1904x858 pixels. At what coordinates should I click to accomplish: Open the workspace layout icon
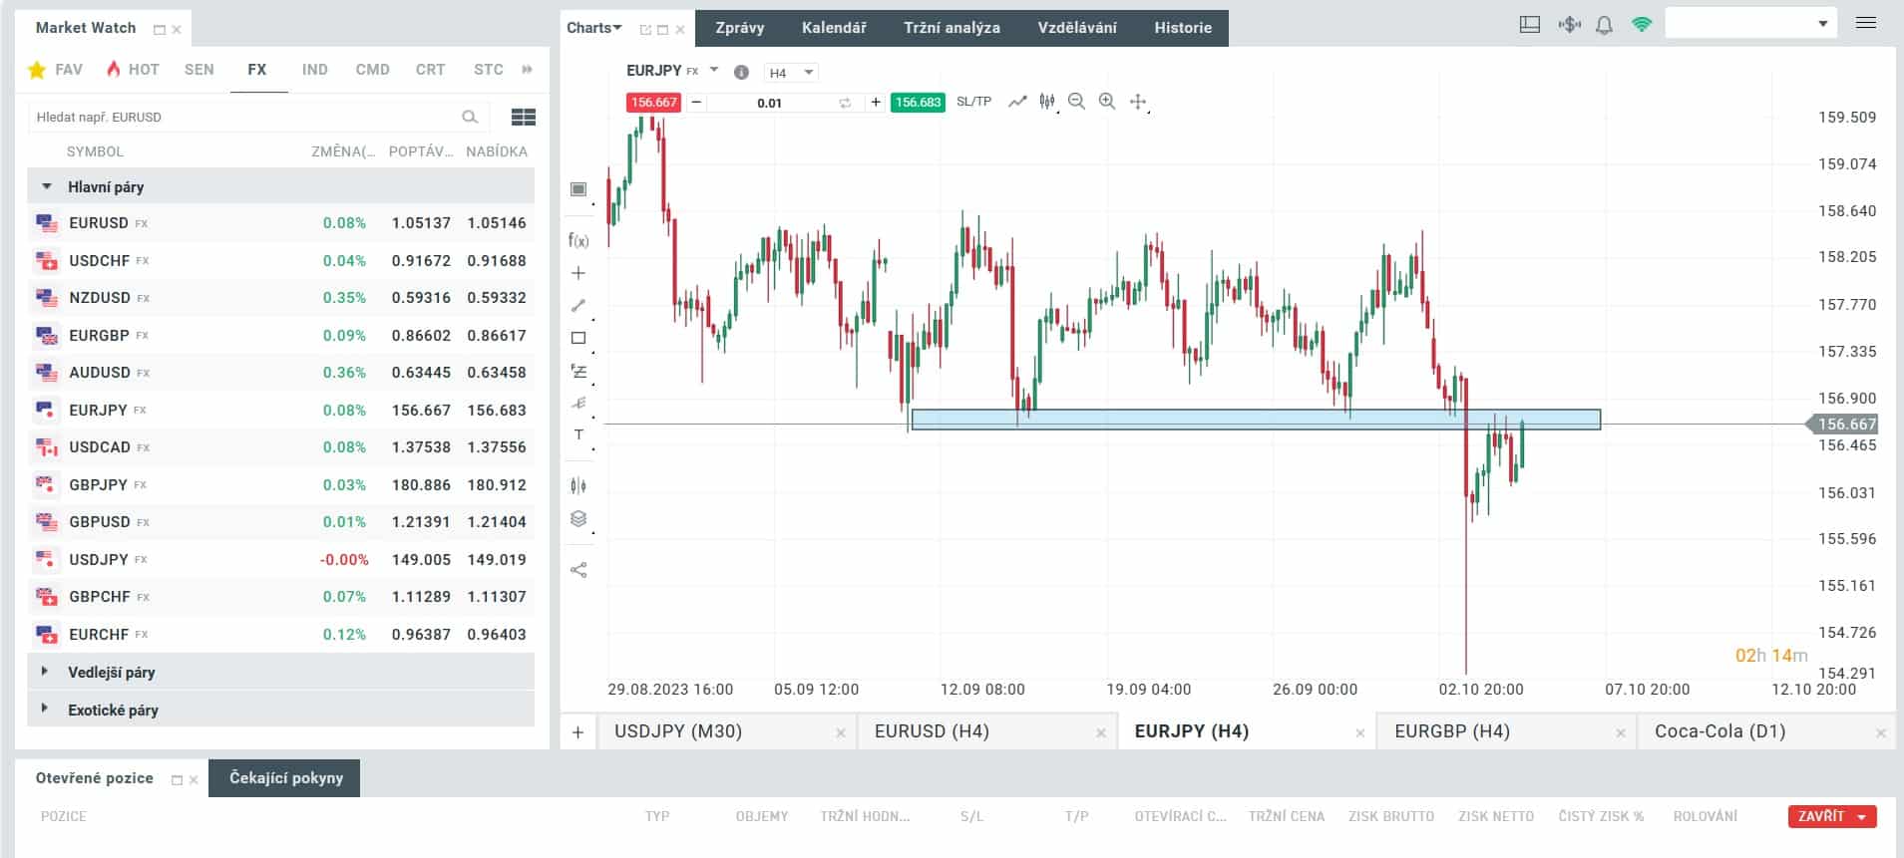coord(1529,25)
